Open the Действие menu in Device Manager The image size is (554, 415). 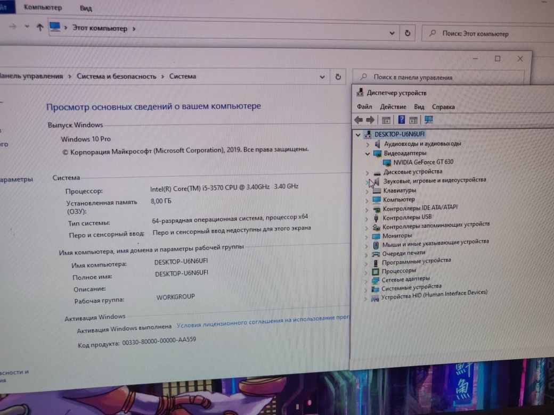(393, 106)
